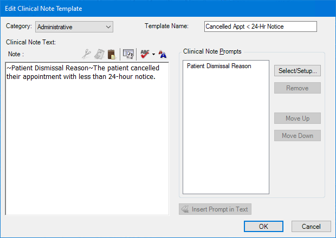
Task: Click empty area of Clinical Note Prompts list
Action: [225, 141]
